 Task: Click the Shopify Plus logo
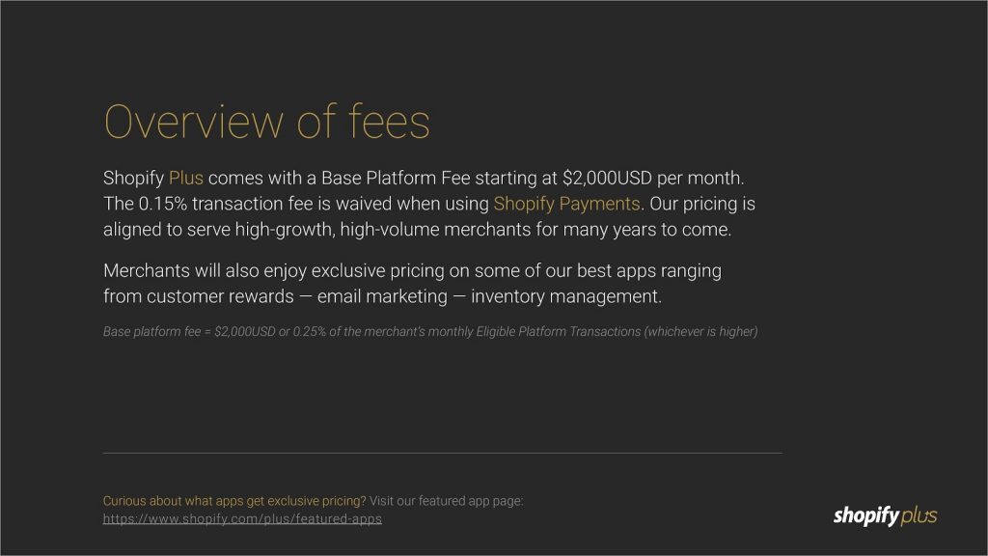[x=885, y=516]
